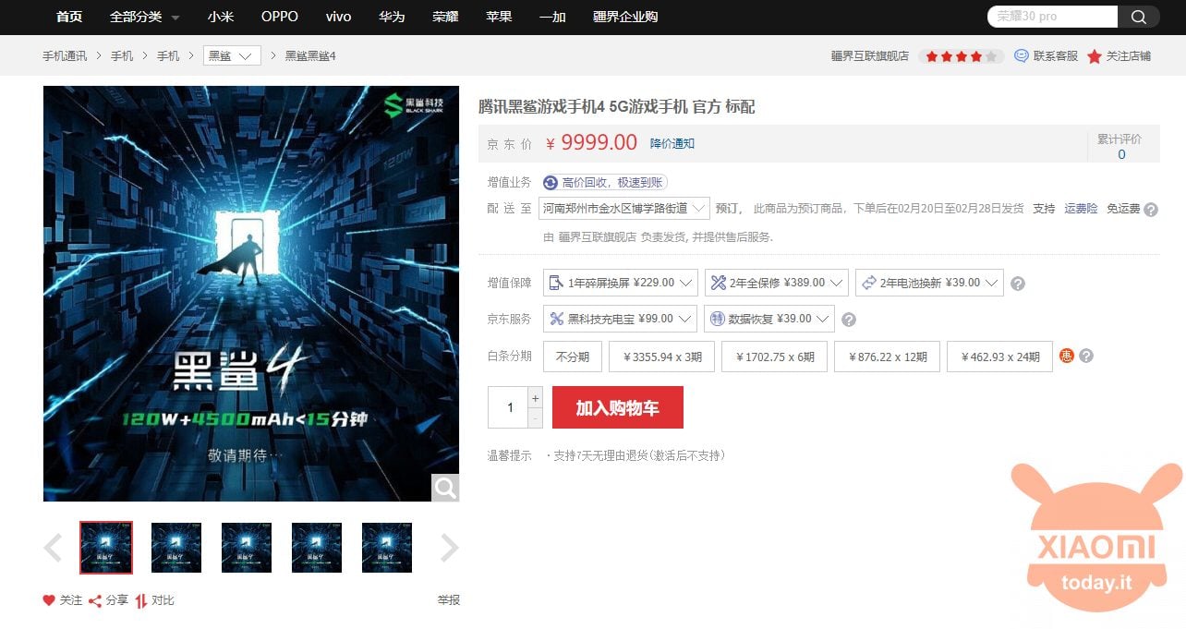
Task: Open 荣耀 brand menu item
Action: point(445,17)
